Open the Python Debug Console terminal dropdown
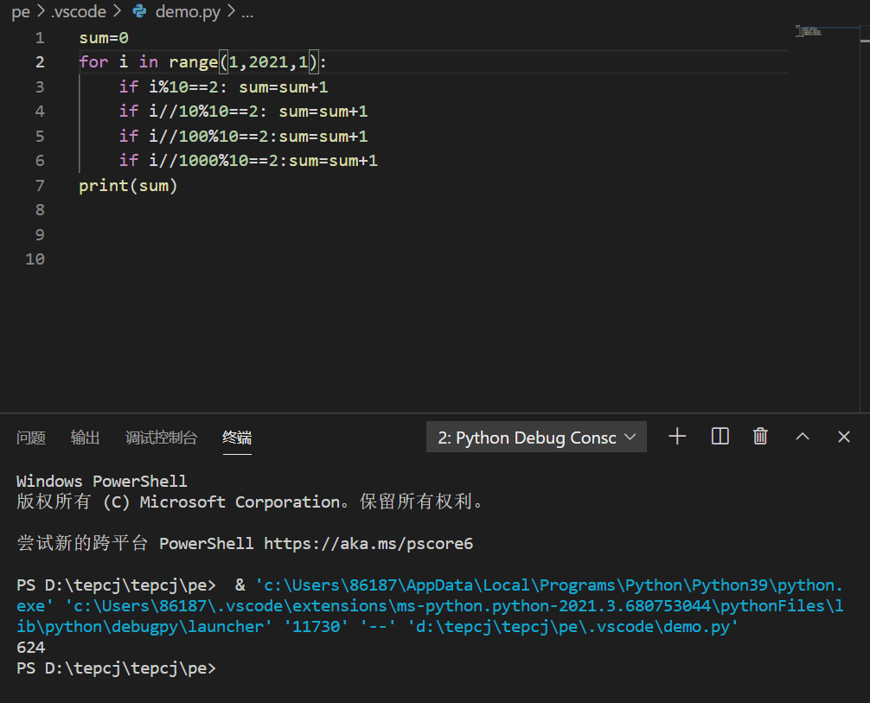The image size is (870, 703). point(536,438)
